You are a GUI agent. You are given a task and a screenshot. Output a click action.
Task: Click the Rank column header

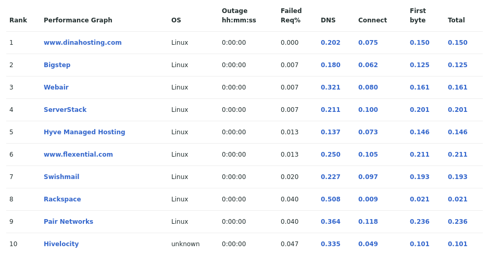click(x=18, y=20)
